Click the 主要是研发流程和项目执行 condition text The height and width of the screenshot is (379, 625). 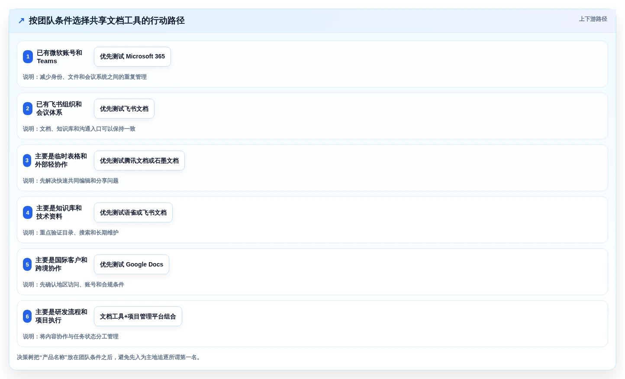(x=61, y=316)
